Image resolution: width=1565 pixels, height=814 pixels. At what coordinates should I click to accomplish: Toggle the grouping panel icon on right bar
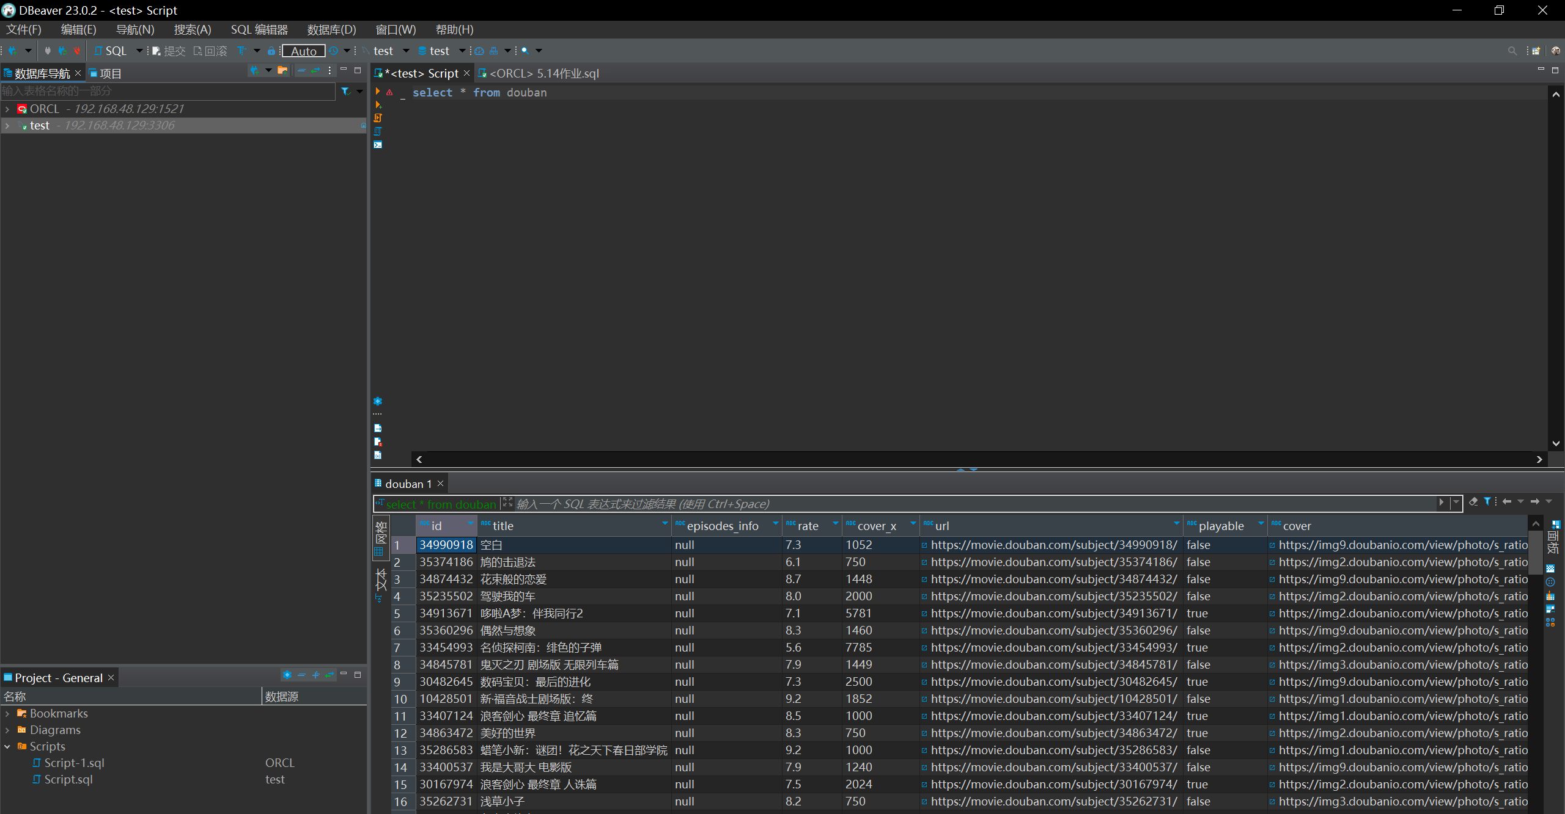1550,595
